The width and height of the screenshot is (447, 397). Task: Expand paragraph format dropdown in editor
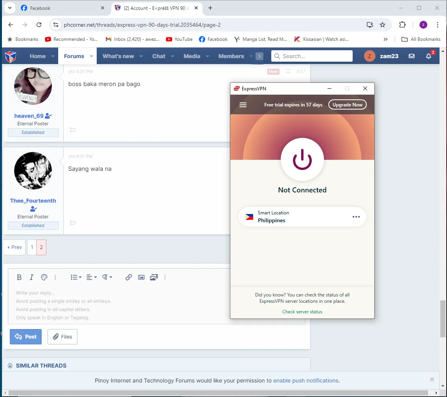tap(107, 277)
